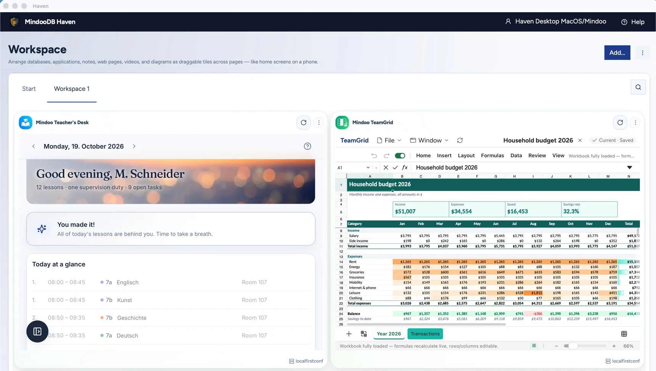Expand the cell reference A1 dropdown
The height and width of the screenshot is (371, 656).
(368, 168)
